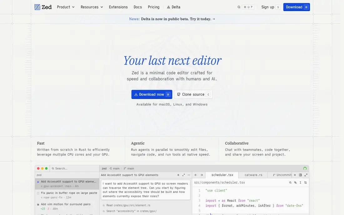
Task: Click the zed project header in sidebar
Action: tap(39, 175)
